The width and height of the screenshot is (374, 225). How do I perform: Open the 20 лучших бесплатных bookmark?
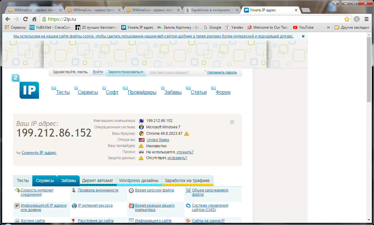(96, 27)
